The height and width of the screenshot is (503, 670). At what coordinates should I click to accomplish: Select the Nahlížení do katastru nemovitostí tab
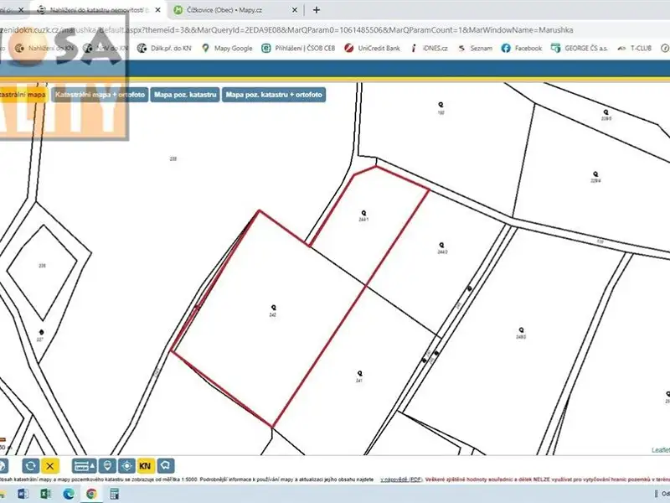click(x=99, y=10)
